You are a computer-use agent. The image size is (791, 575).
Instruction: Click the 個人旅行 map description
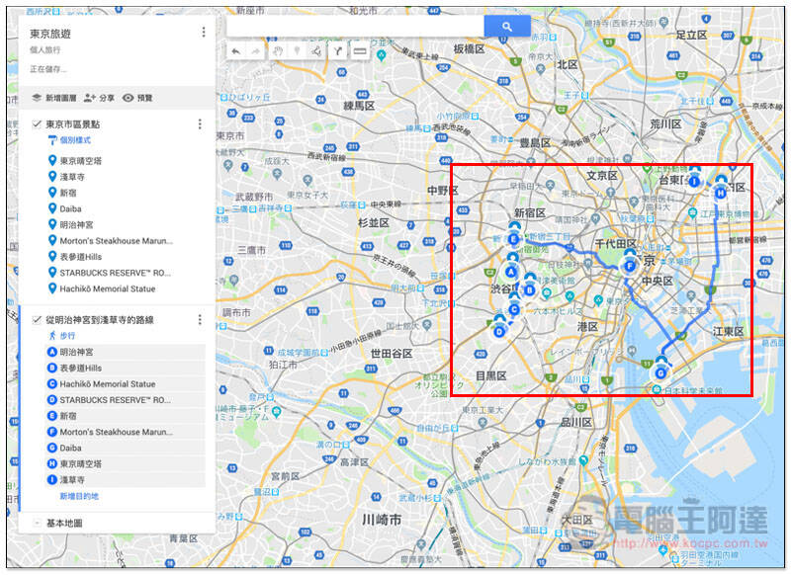click(44, 49)
